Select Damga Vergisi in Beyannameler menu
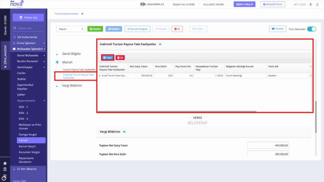Viewport: 324px width, 182px height. (x=28, y=134)
